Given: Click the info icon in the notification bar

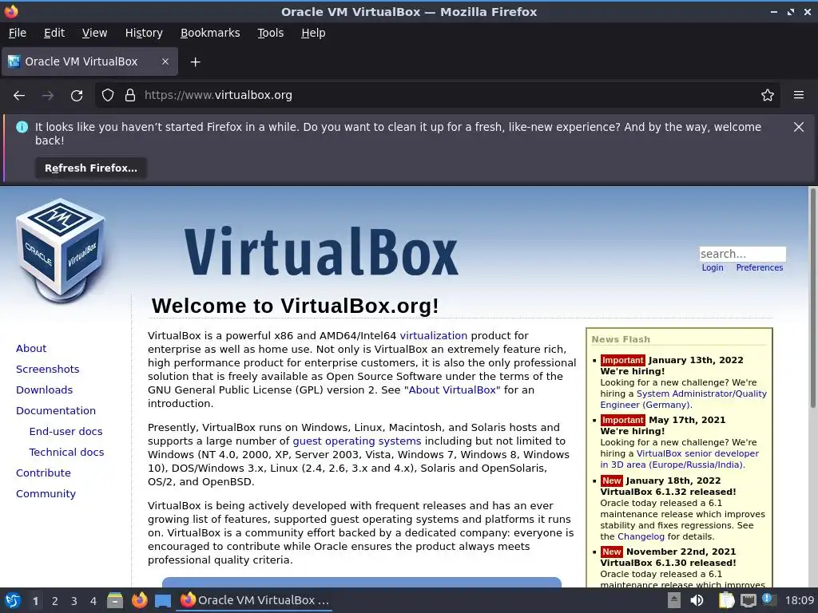Looking at the screenshot, I should [x=22, y=127].
